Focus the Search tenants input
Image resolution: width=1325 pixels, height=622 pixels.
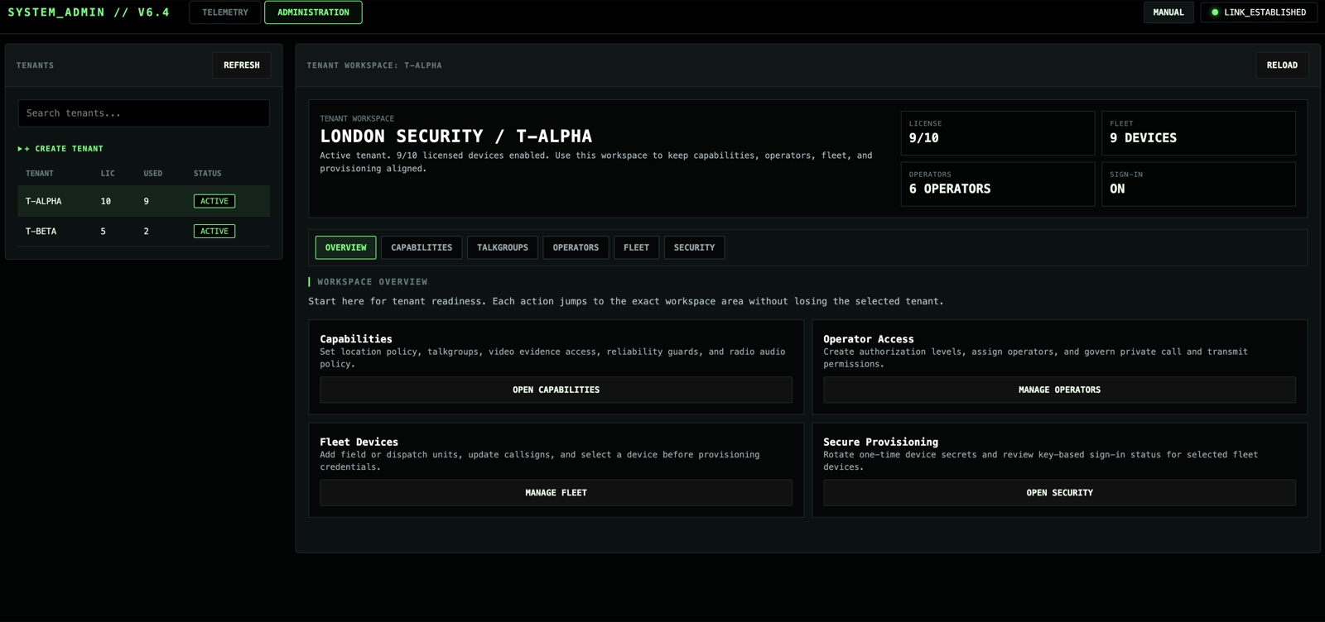pos(144,113)
